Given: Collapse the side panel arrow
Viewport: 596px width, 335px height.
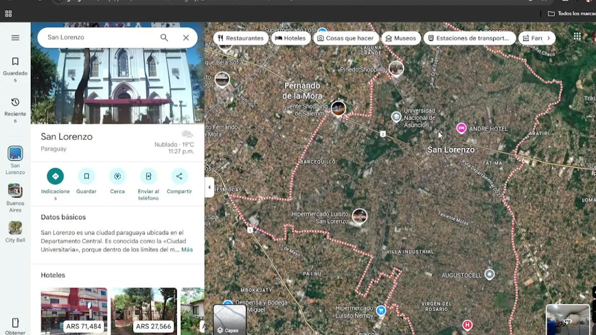Looking at the screenshot, I should click(x=209, y=188).
